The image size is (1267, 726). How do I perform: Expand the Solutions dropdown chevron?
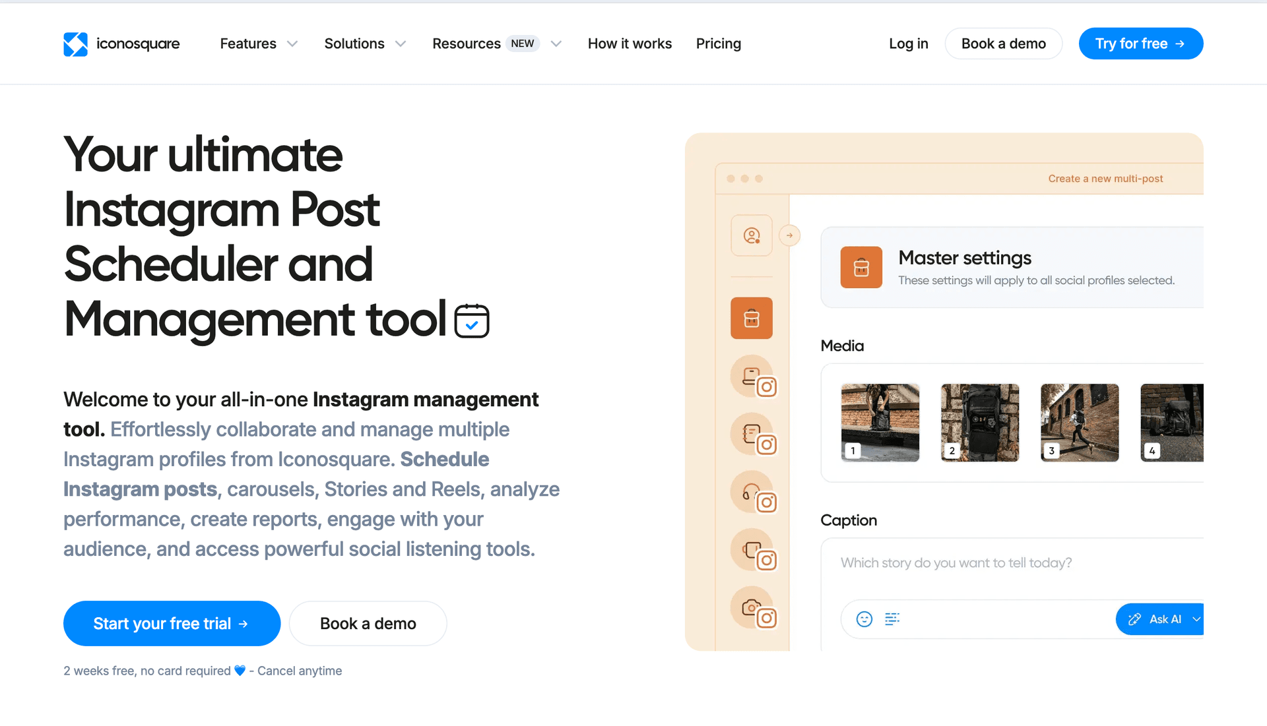(x=401, y=44)
